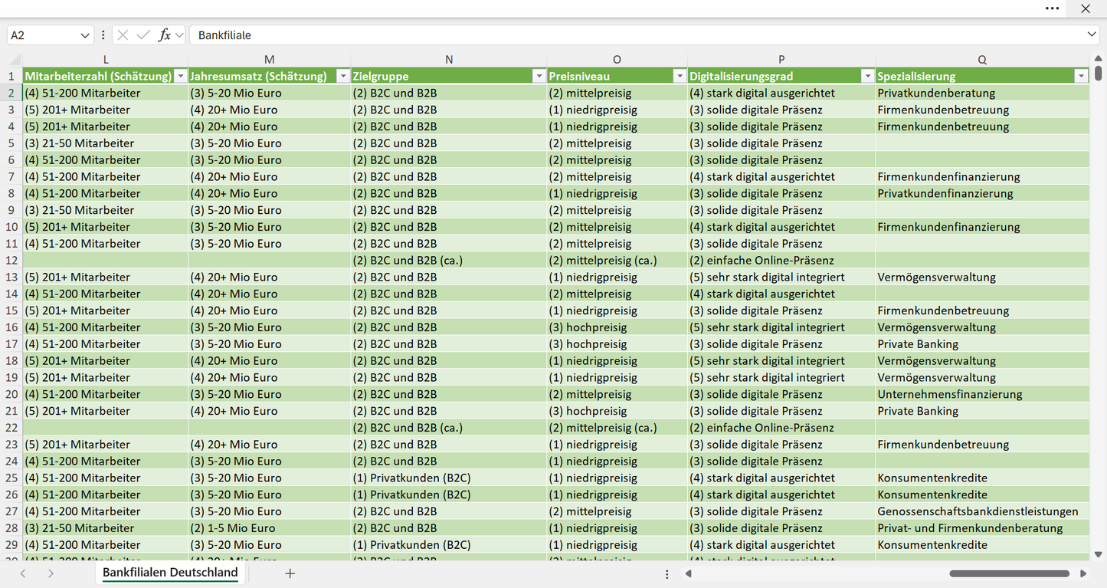Select the (2) einfache Online-Präsenz cell in row 22
Image resolution: width=1107 pixels, height=588 pixels.
point(781,428)
